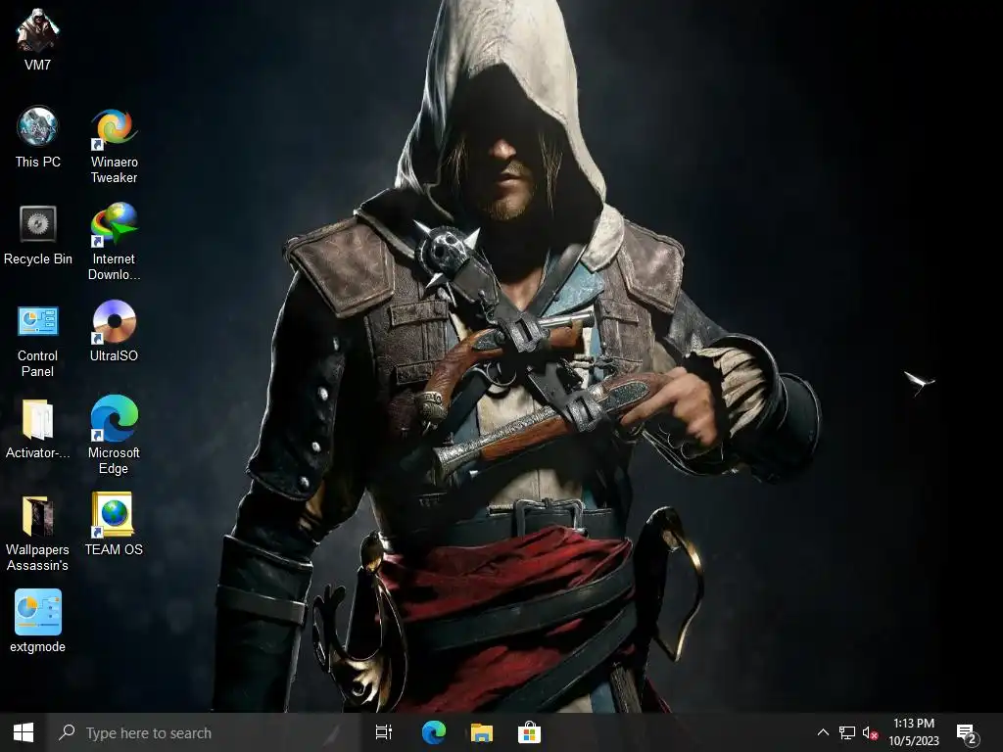The image size is (1003, 752).
Task: Select the This PC desktop icon
Action: [38, 137]
